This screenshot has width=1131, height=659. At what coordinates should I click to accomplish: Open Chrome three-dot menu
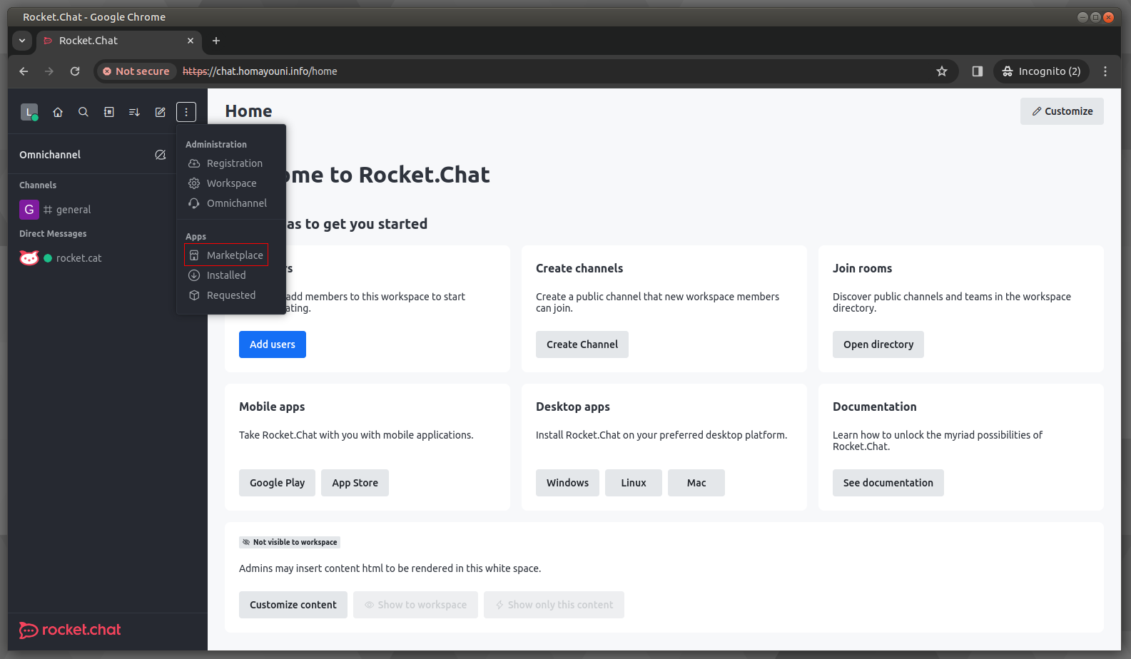[x=1105, y=71]
